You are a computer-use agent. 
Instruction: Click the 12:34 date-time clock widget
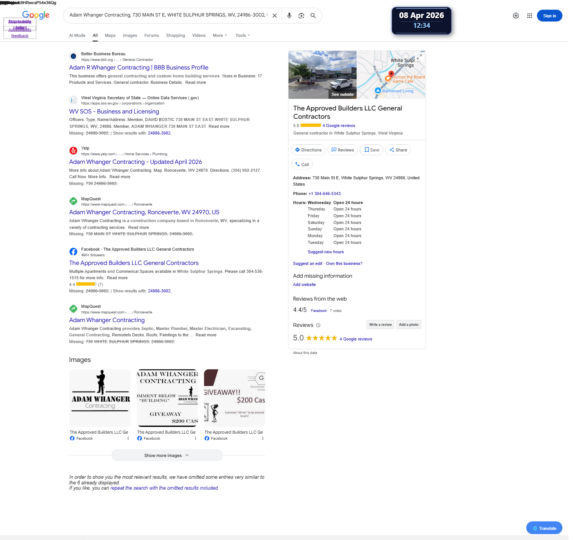(x=421, y=21)
